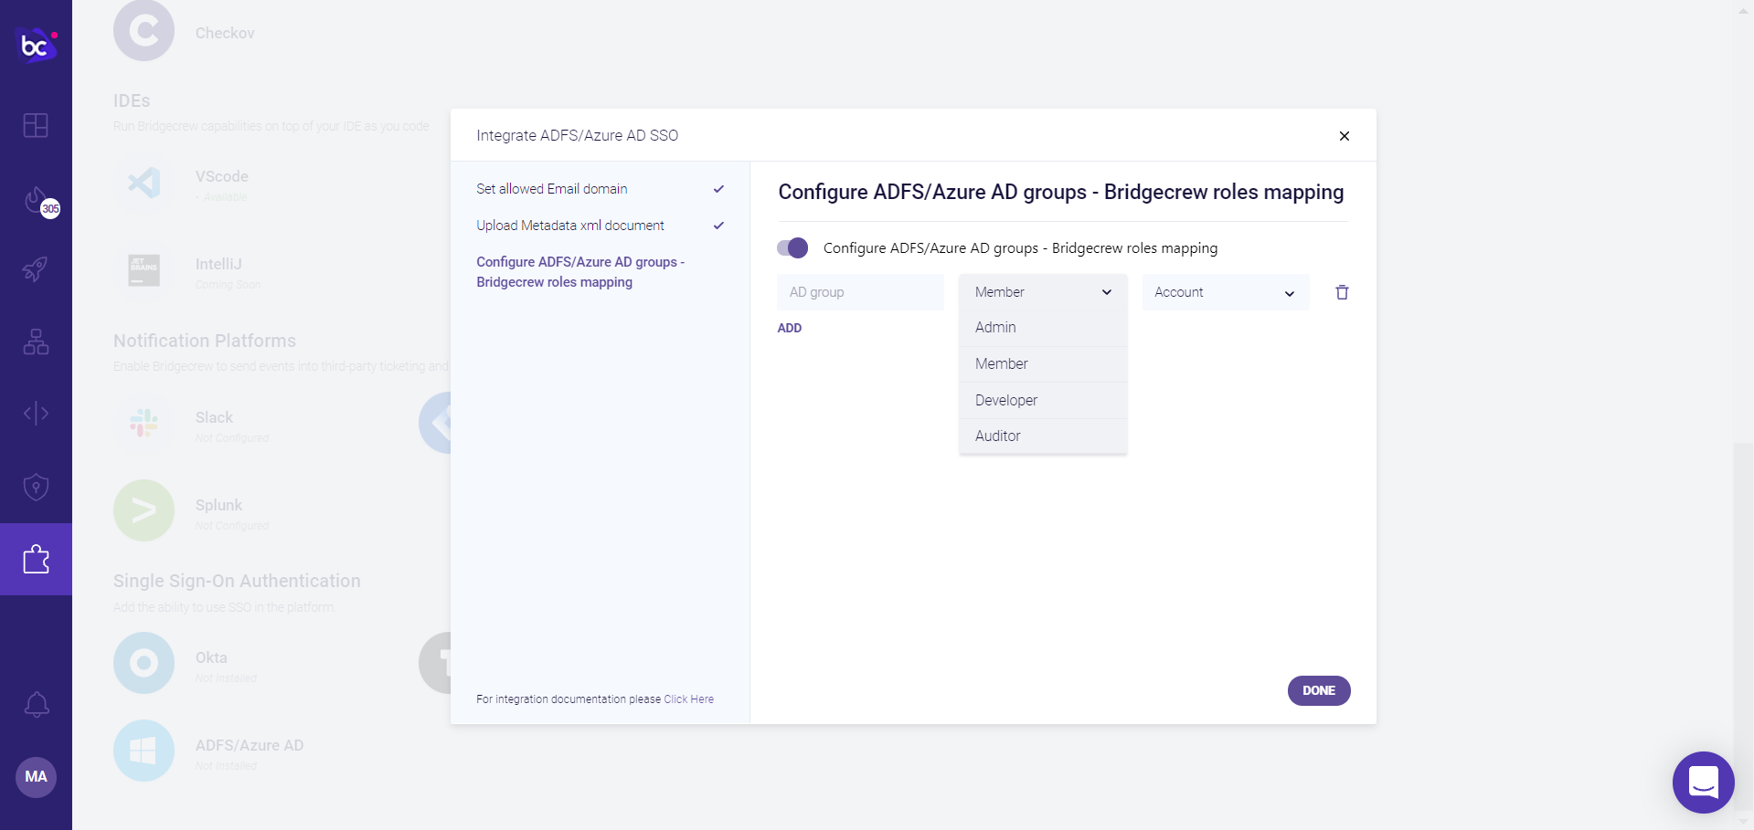Image resolution: width=1754 pixels, height=830 pixels.
Task: Click the Okta integration icon
Action: 144,663
